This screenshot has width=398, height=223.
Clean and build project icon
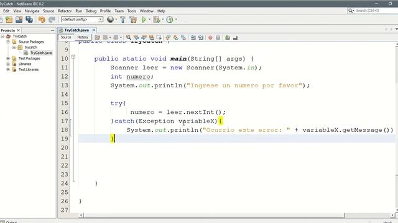pyautogui.click(x=133, y=20)
